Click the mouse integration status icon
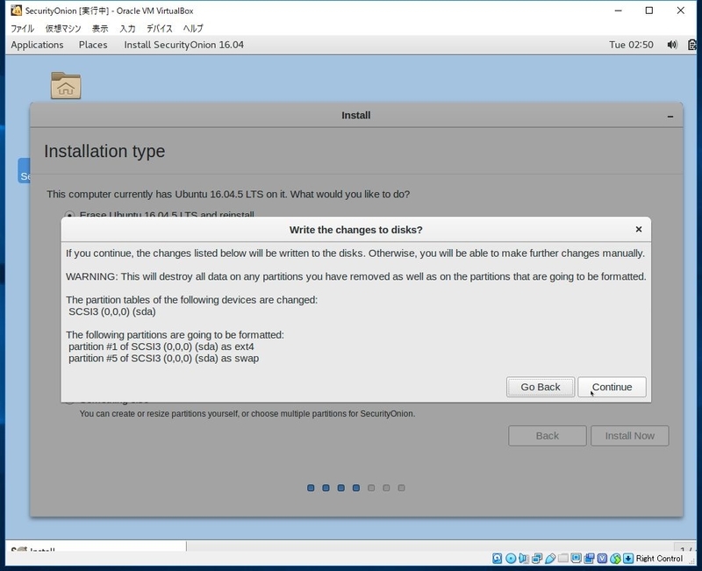The height and width of the screenshot is (571, 702). (x=616, y=558)
